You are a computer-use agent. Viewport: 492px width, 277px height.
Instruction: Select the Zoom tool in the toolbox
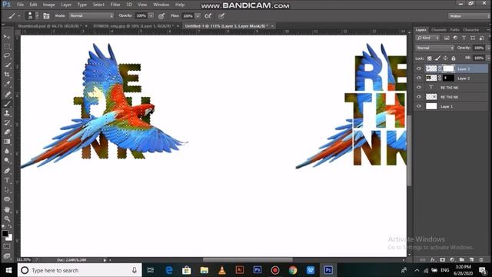coord(7,219)
